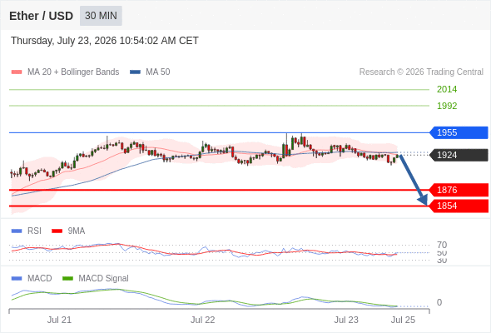Click the MA 50 blue legend swatch

(135, 72)
